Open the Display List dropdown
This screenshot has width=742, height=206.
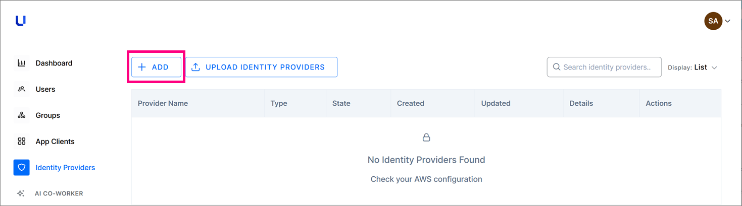tap(692, 67)
